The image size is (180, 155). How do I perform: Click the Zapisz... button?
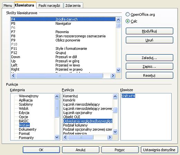click(150, 67)
